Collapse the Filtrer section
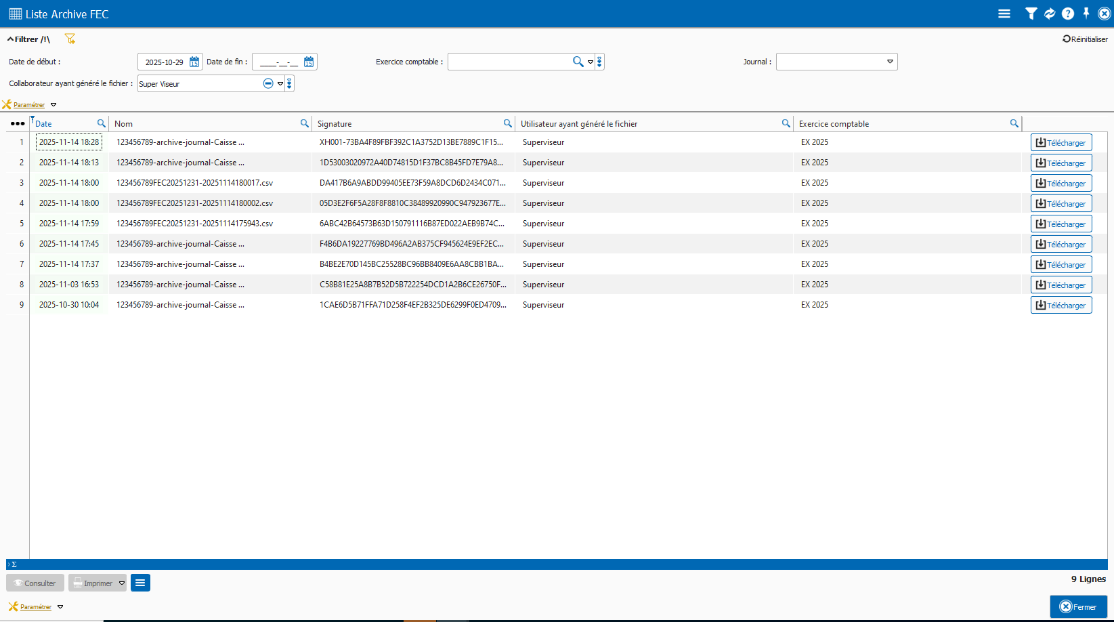 11,39
